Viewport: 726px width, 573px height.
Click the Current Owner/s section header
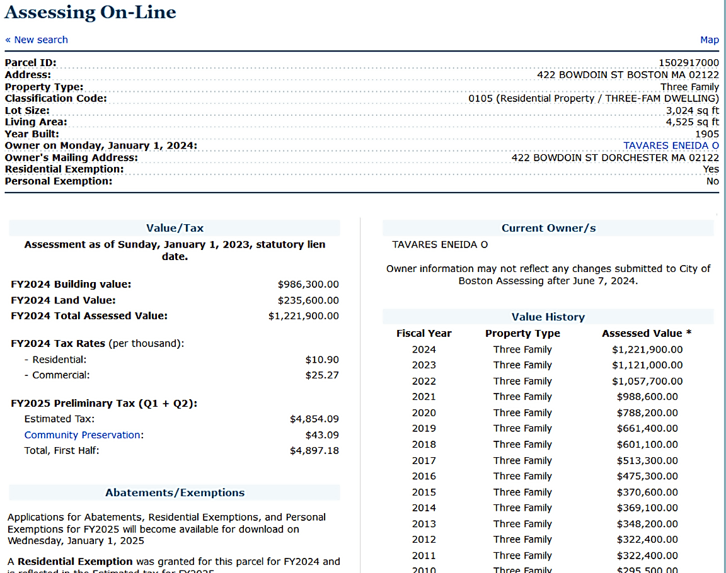coord(548,228)
